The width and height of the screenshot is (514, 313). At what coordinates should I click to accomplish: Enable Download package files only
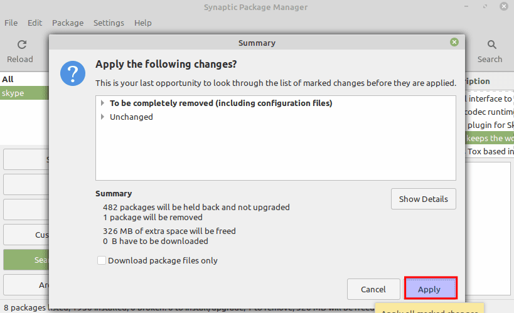102,260
